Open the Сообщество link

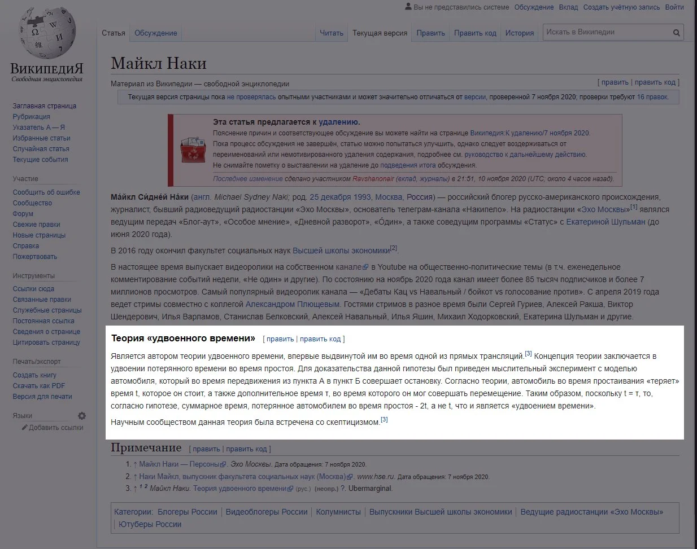[x=32, y=203]
